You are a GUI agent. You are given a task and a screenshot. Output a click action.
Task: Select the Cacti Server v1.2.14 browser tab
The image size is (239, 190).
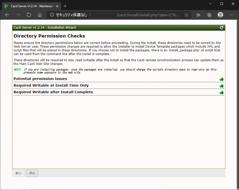pos(32,6)
